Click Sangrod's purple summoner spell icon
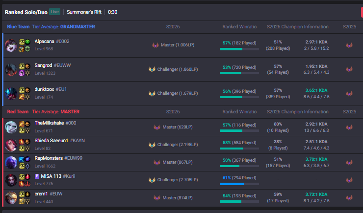Screen dimensions: 363x213 [x=22, y=73]
